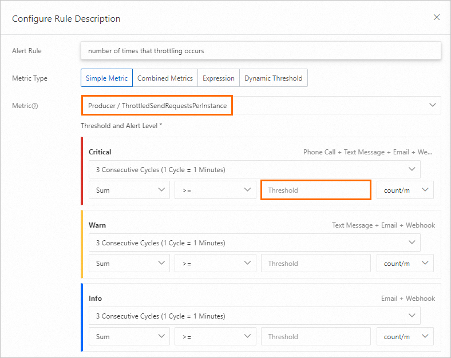The image size is (451, 358).
Task: Open the Info comparison operator dropdown
Action: click(215, 337)
